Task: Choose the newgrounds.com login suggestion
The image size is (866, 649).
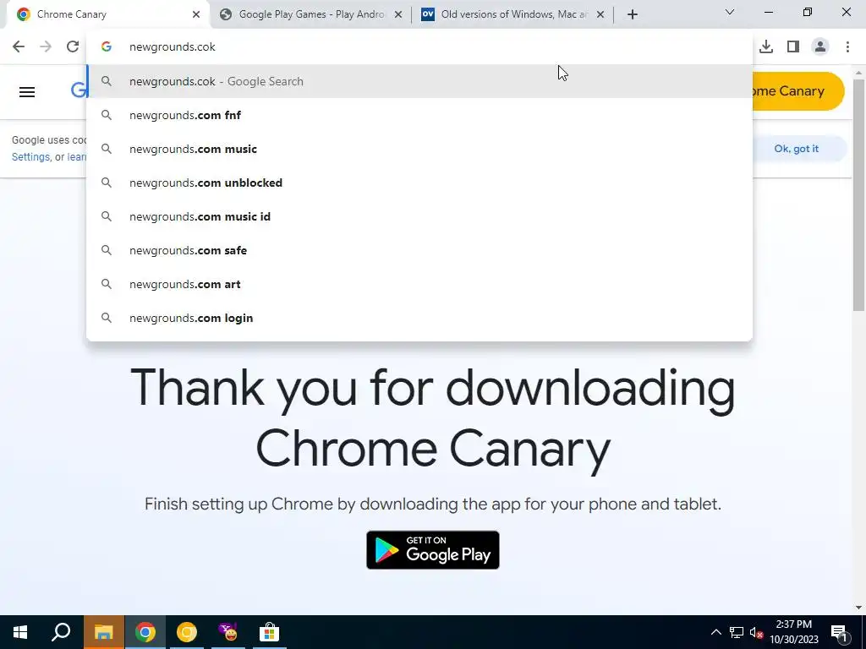Action: click(x=419, y=318)
